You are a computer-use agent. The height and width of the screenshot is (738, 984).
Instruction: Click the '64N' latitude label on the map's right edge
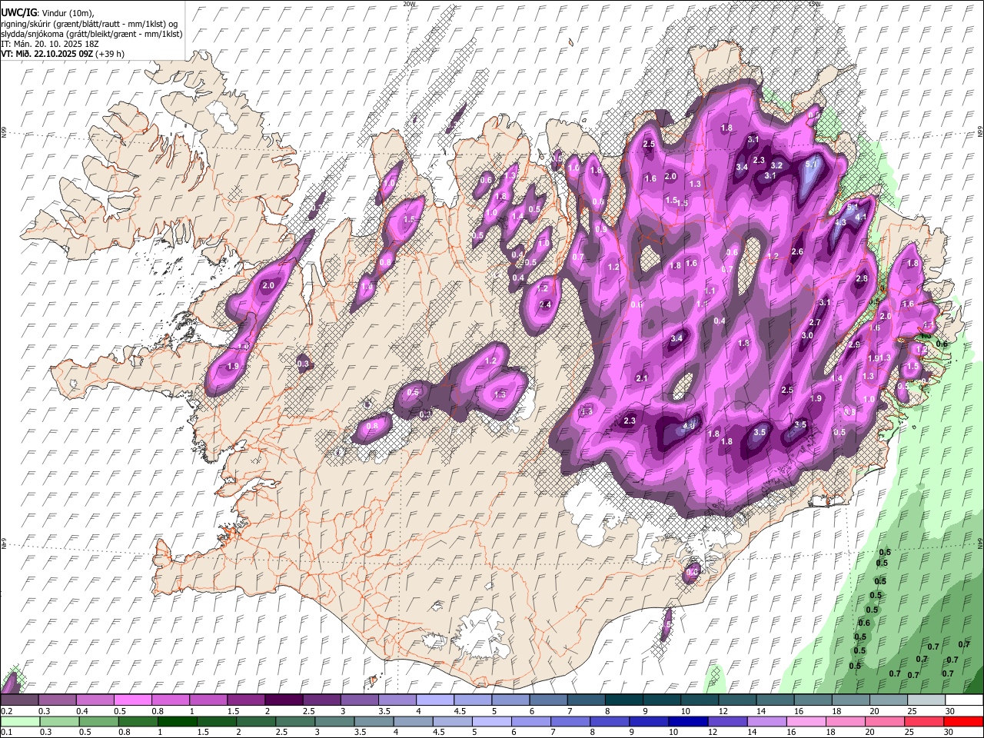(980, 545)
